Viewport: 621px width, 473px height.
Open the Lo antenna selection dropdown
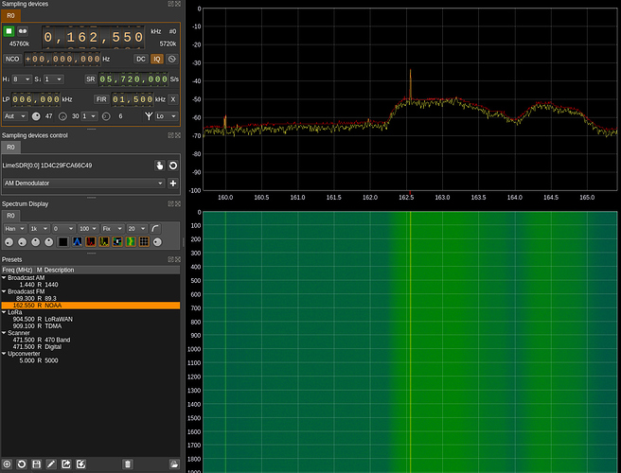pyautogui.click(x=166, y=116)
